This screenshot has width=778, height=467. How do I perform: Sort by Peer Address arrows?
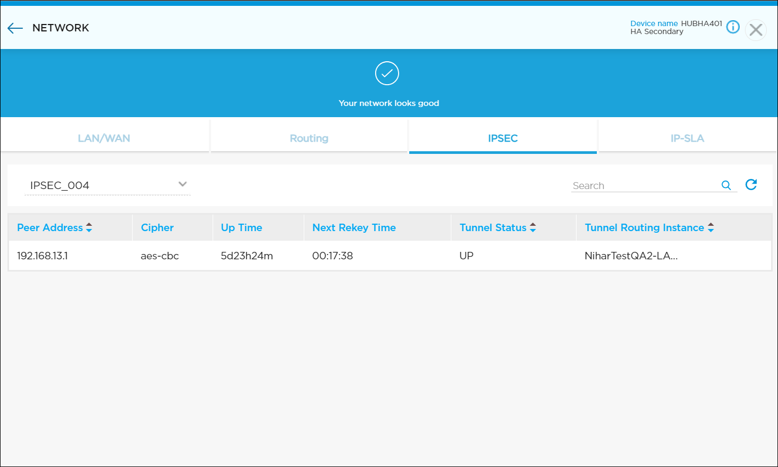(x=89, y=228)
